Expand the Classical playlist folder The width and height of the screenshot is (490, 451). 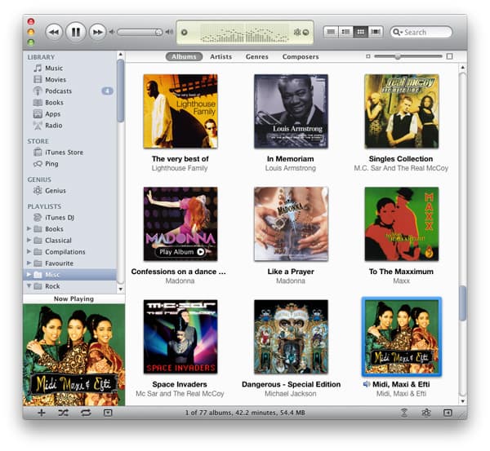[29, 241]
